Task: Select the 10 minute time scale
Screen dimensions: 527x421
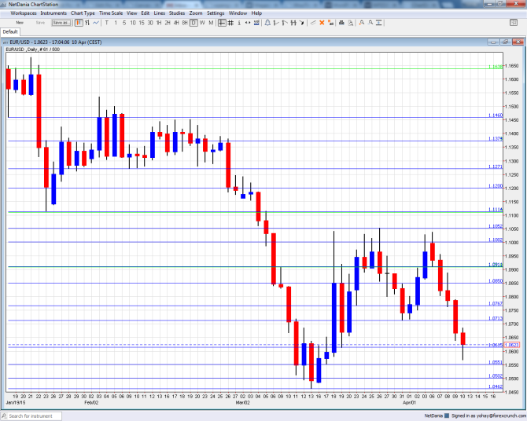Action: (x=133, y=23)
